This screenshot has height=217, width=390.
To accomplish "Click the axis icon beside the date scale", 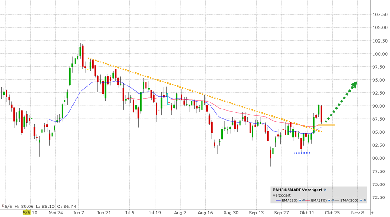I will pos(372,213).
